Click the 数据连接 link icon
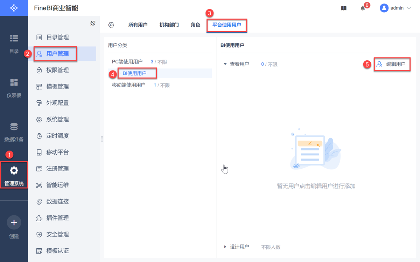The height and width of the screenshot is (262, 420). tap(39, 202)
